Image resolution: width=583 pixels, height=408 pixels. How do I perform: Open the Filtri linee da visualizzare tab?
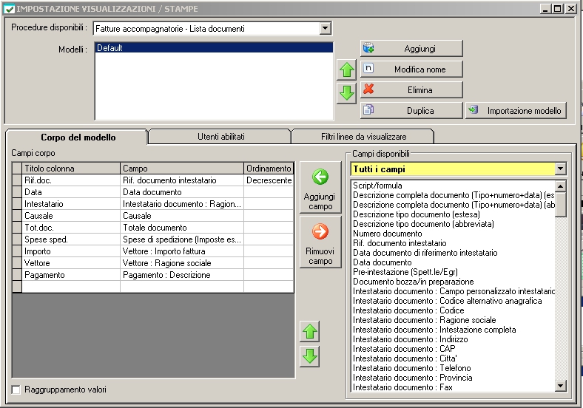[361, 137]
